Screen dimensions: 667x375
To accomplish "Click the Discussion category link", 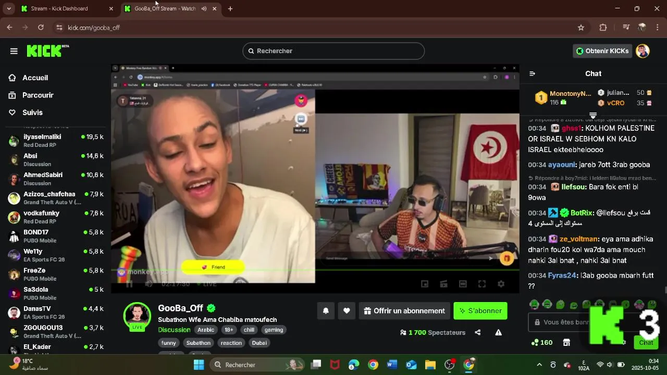I will tap(174, 330).
